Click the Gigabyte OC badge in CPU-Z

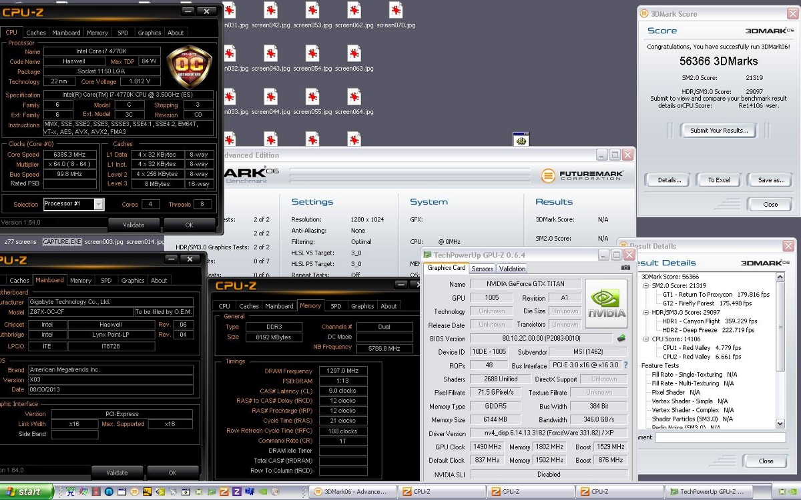(x=189, y=67)
